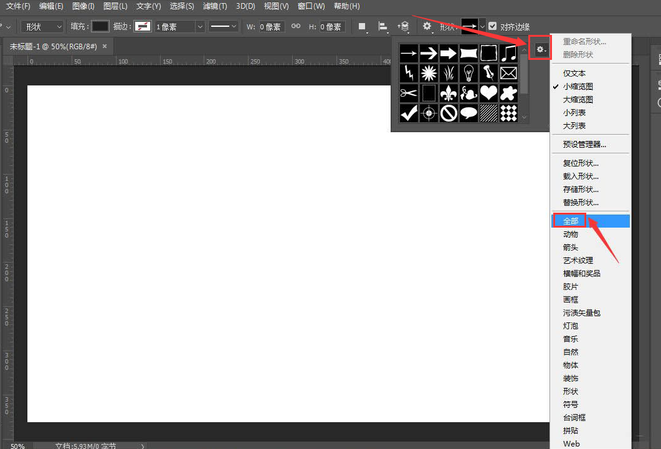The height and width of the screenshot is (449, 661).
Task: Pick the registration target shape
Action: [429, 113]
